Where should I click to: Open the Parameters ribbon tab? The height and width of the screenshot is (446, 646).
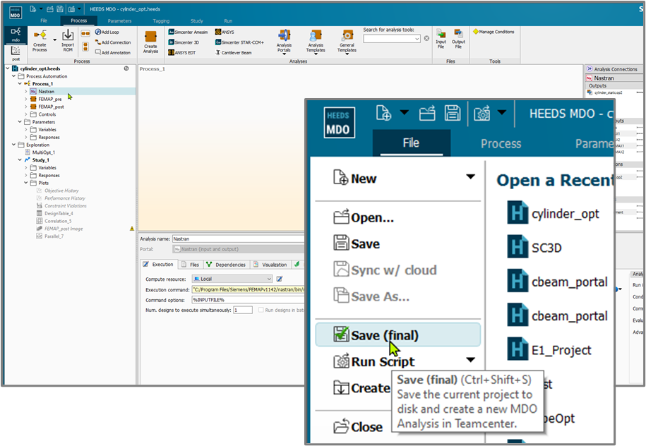[x=119, y=21]
